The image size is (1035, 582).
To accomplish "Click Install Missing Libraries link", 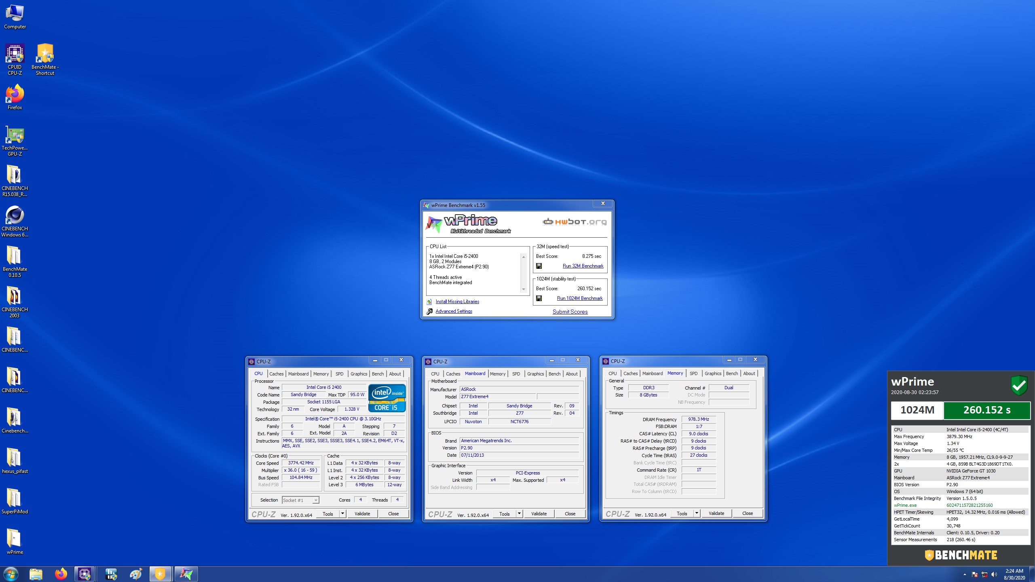I will [457, 302].
